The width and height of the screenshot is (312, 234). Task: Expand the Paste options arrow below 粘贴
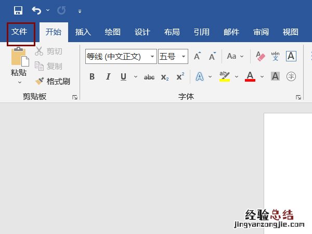point(19,82)
